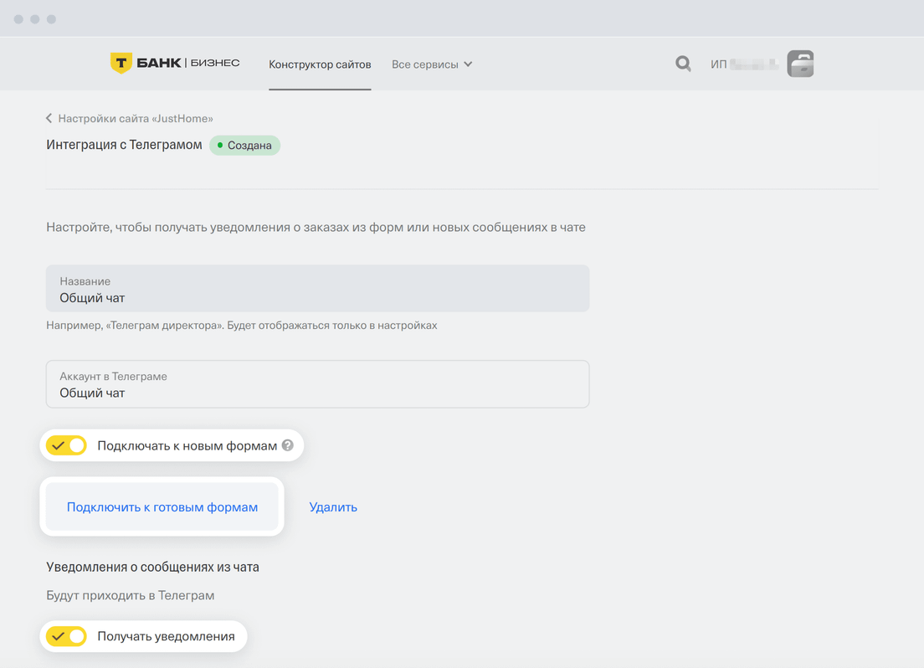Click the «Получать уведомления» text label
924x668 pixels.
166,636
